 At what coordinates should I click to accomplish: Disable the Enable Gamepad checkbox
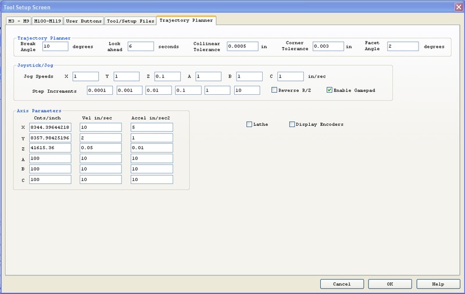tap(330, 90)
